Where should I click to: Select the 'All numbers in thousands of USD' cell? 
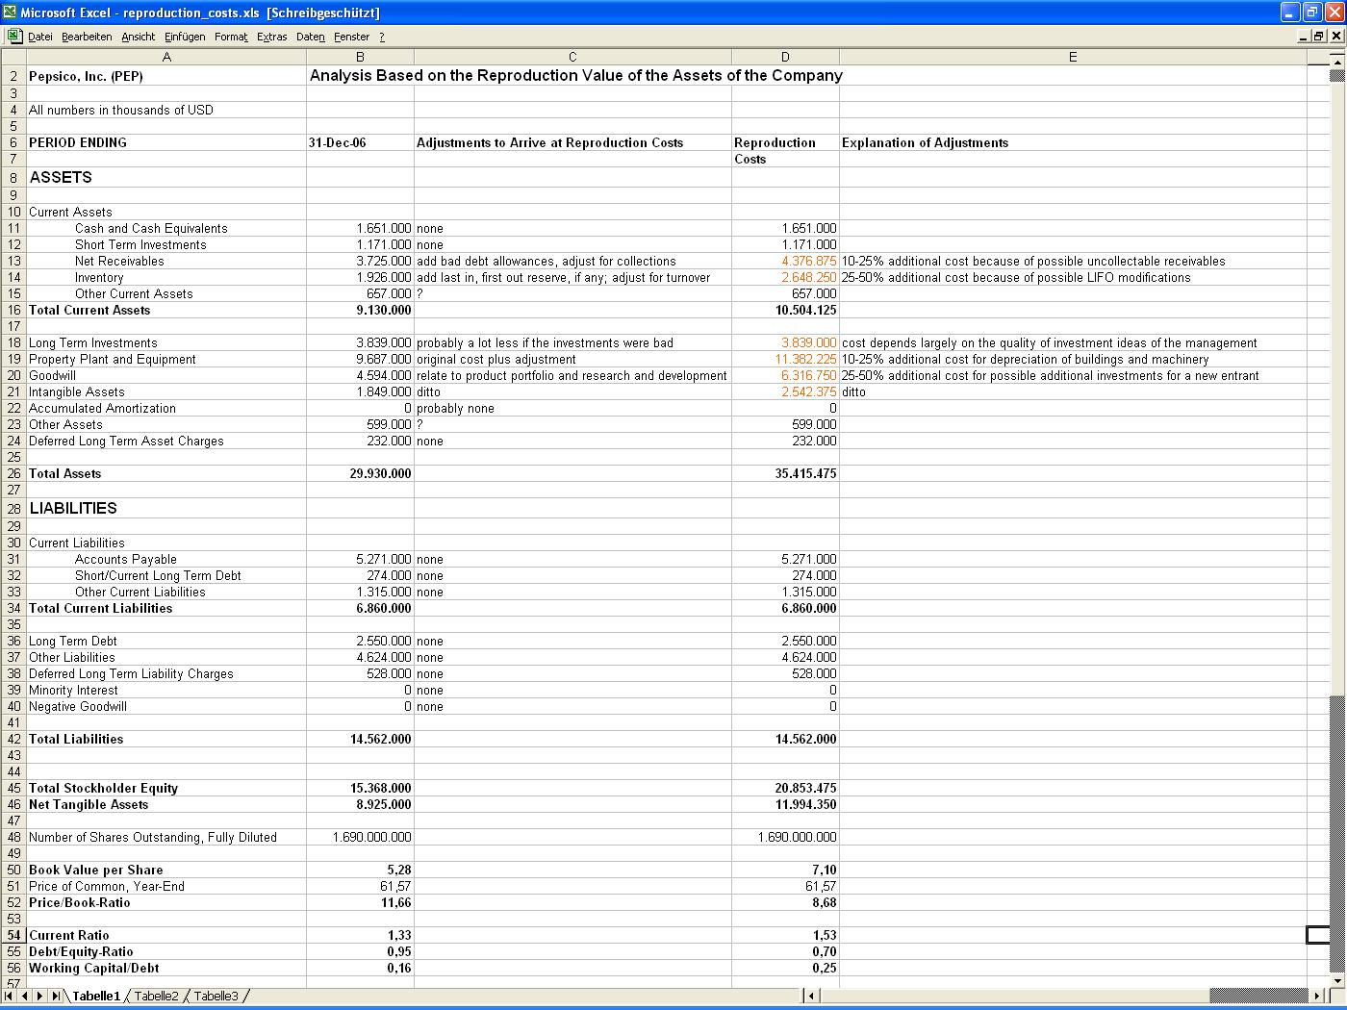point(166,110)
